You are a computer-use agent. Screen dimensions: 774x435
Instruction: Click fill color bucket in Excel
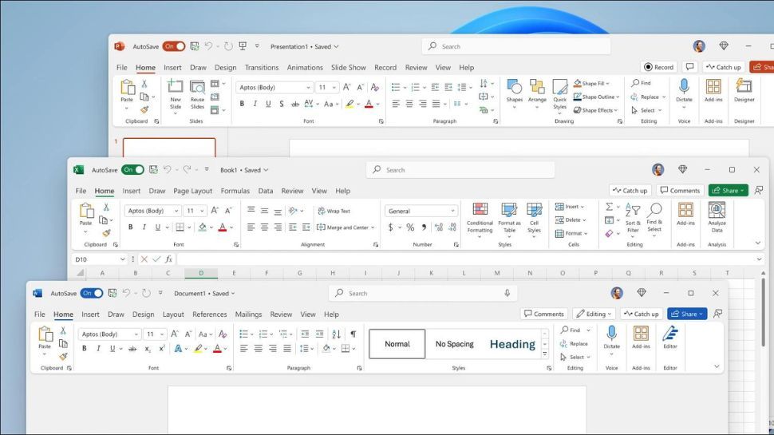point(203,227)
